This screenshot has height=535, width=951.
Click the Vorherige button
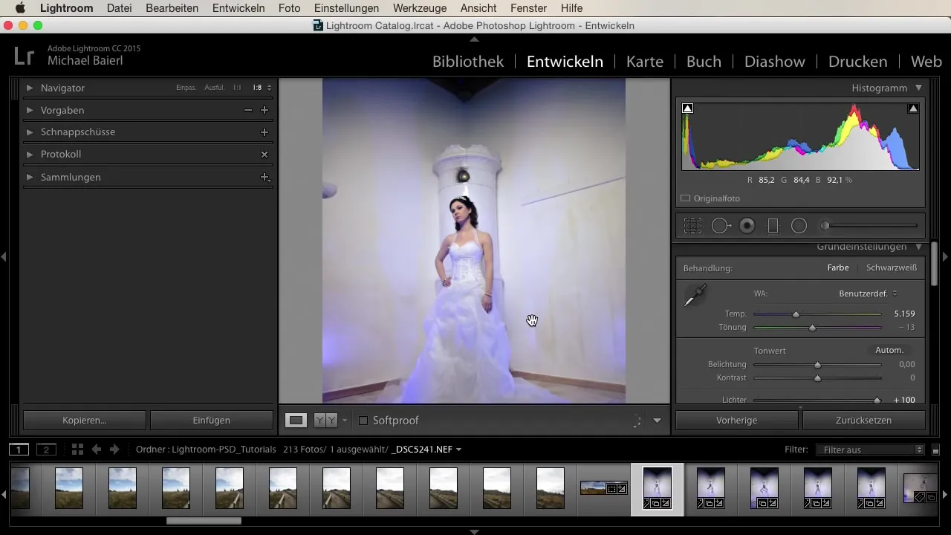click(x=737, y=421)
